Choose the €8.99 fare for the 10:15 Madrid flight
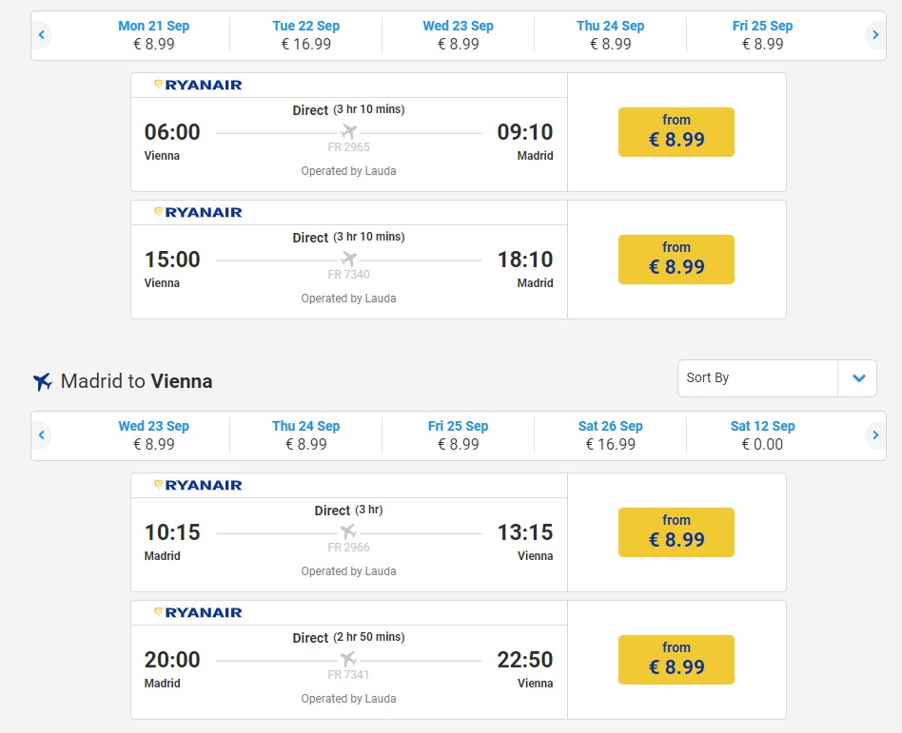 (x=676, y=532)
